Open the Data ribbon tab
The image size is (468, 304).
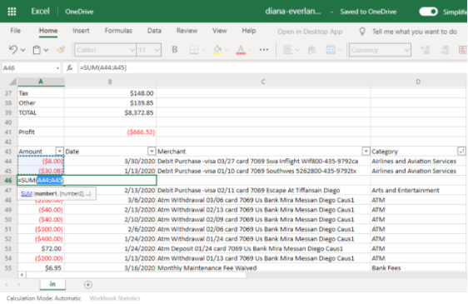tap(154, 31)
